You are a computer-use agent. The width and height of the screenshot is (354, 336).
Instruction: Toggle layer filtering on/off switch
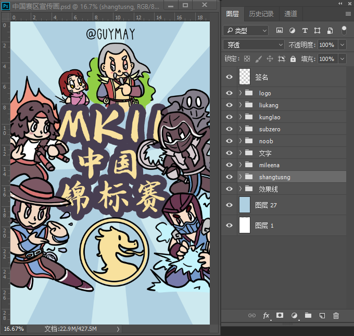coord(344,30)
